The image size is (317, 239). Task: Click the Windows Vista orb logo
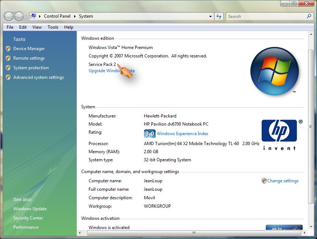point(275,71)
